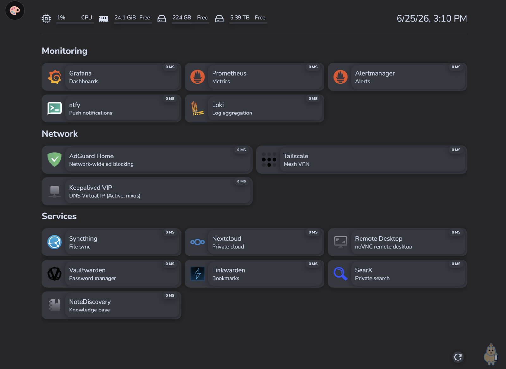Viewport: 506px width, 369px height.
Task: Click the 0 MS badge on Tailscale
Action: (x=456, y=150)
